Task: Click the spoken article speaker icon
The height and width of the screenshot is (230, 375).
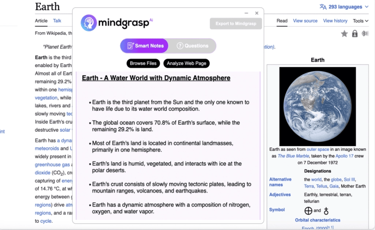Action: click(365, 34)
